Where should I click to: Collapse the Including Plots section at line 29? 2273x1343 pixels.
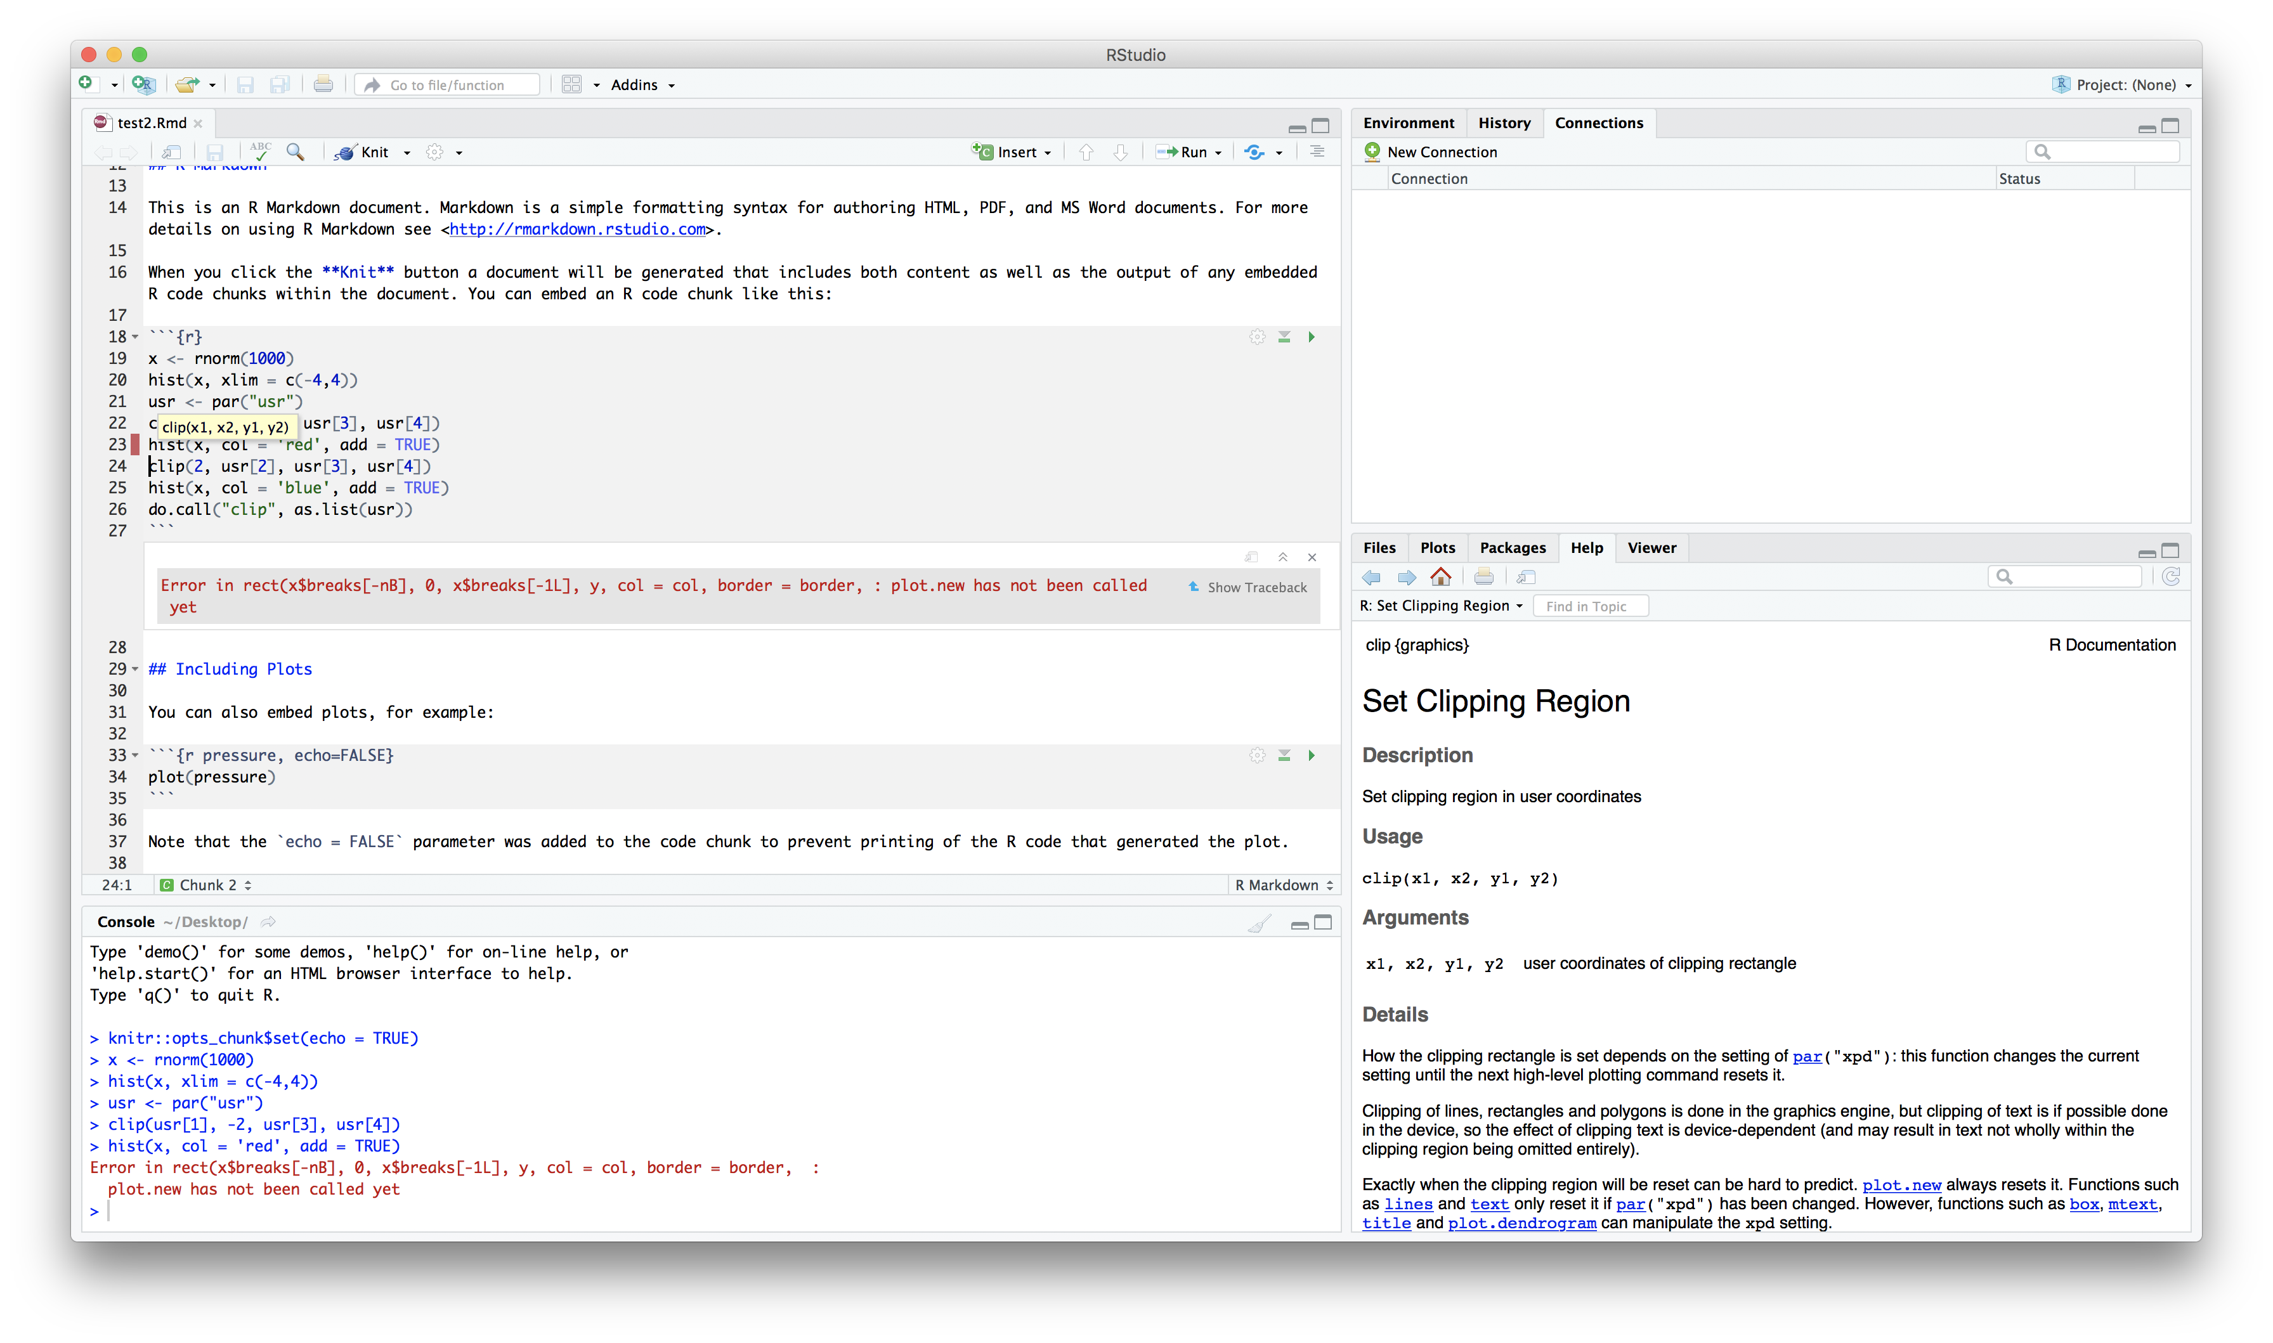pyautogui.click(x=136, y=669)
